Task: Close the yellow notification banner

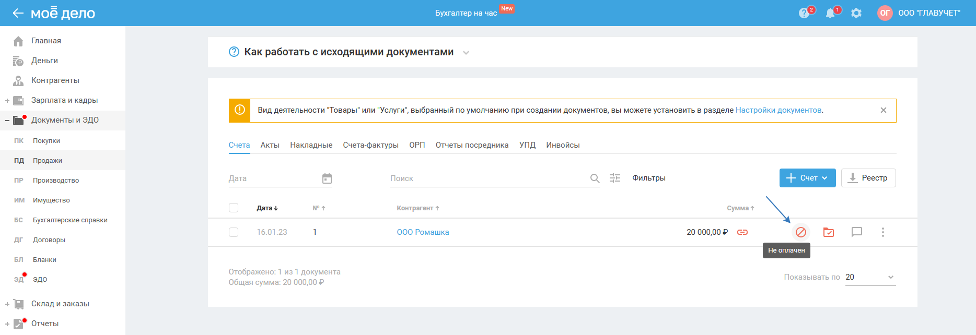Action: coord(884,110)
